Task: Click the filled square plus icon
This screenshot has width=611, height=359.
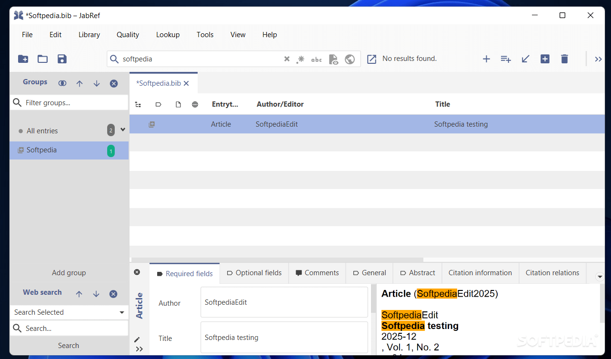Action: [545, 59]
